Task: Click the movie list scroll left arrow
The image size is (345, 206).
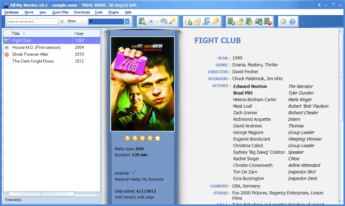Action: coord(6,194)
